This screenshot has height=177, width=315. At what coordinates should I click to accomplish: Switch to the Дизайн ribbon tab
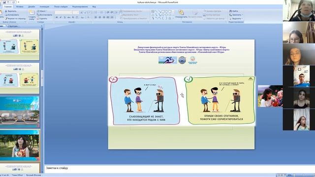click(31, 6)
